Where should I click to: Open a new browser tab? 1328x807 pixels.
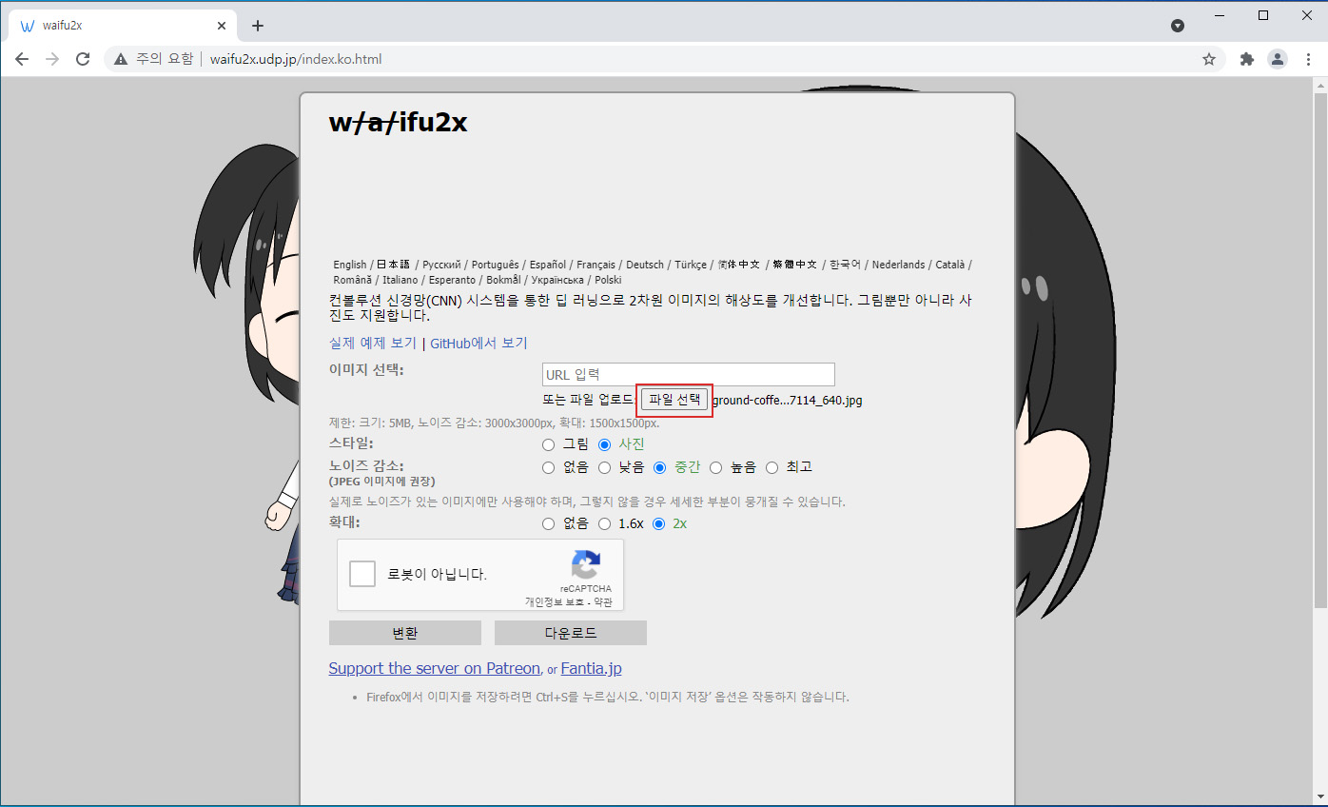[257, 26]
